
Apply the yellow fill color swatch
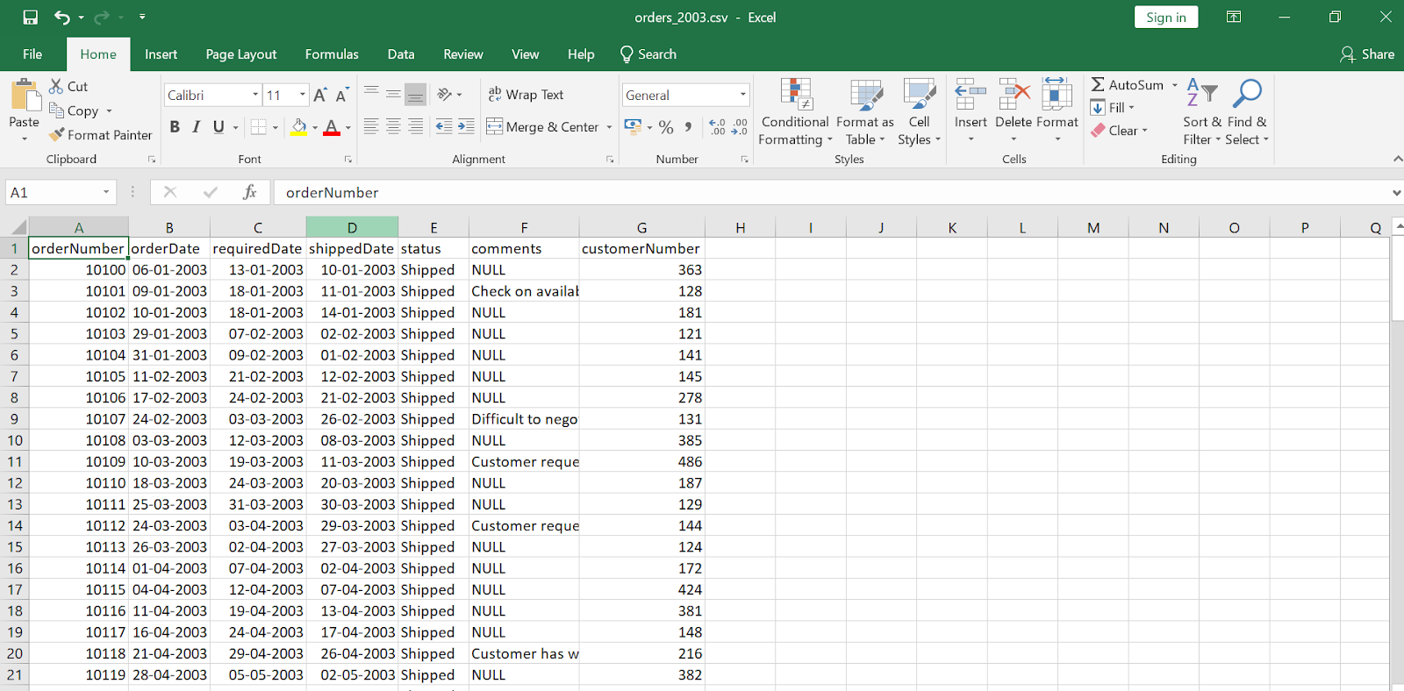298,127
